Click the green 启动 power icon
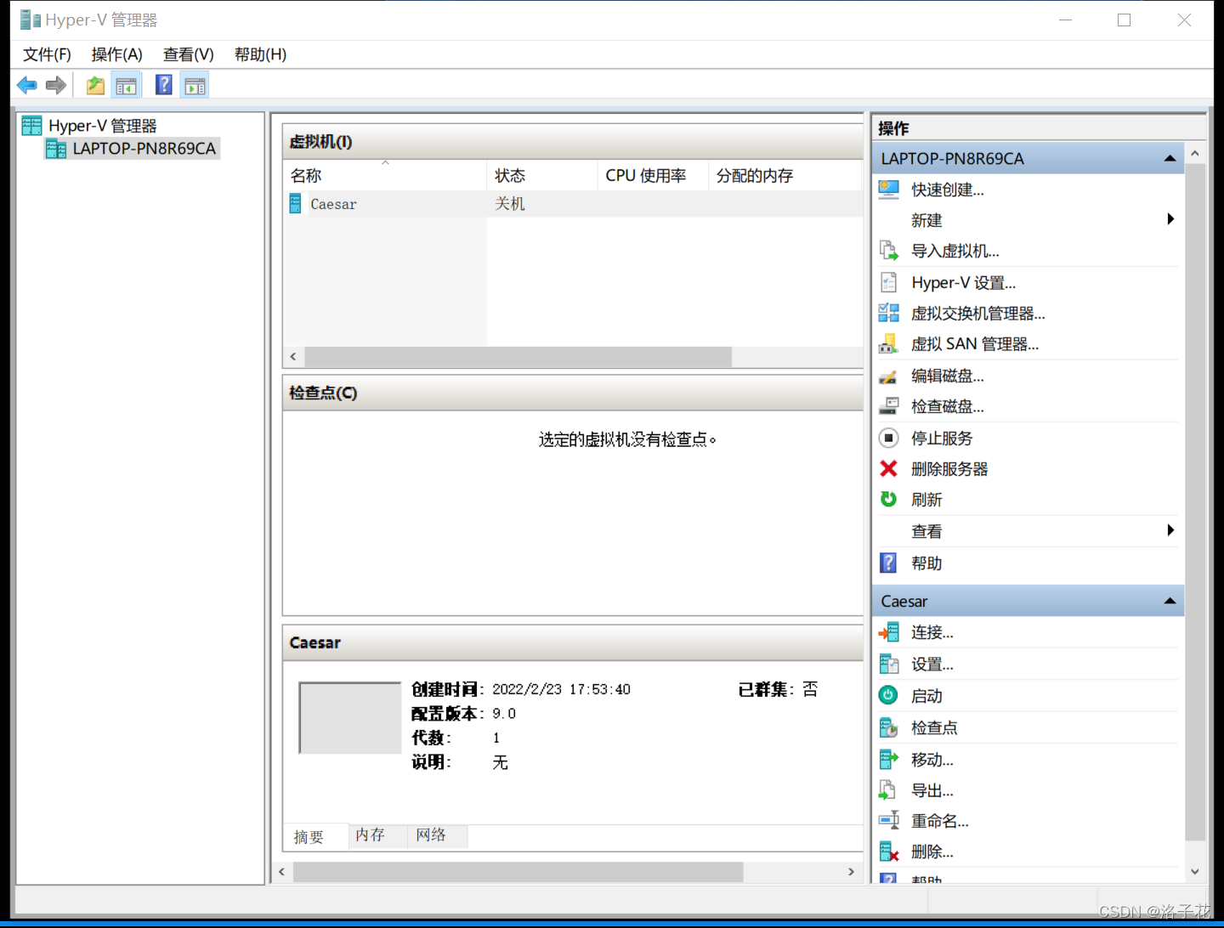1224x928 pixels. click(x=888, y=695)
